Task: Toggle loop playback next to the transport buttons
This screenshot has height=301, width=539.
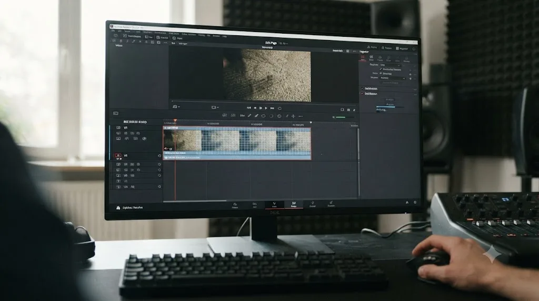Action: pyautogui.click(x=280, y=108)
